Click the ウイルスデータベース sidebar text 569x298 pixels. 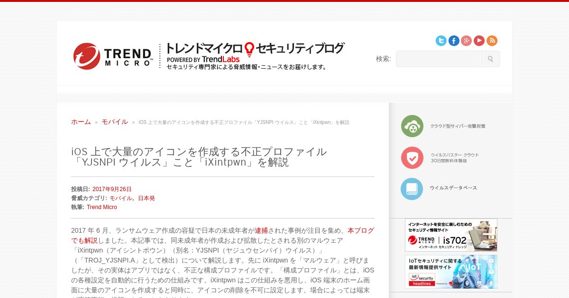[x=453, y=188]
